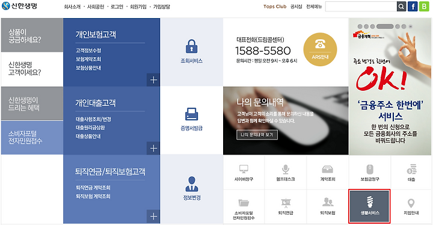
Task: Go to the first banner carousel dot
Action: point(360,26)
